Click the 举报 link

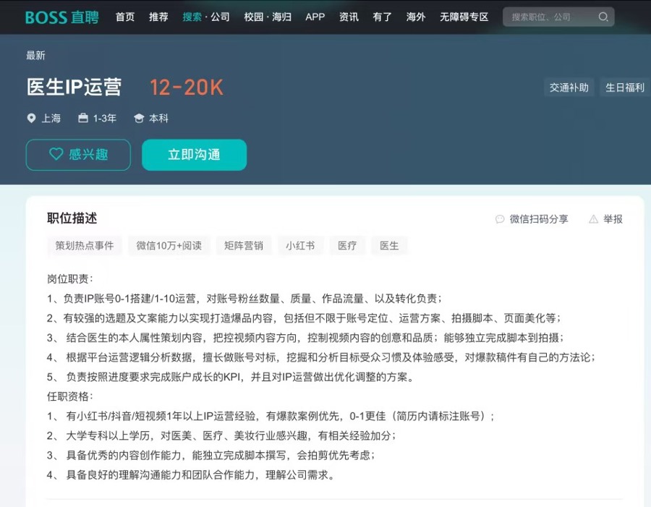click(613, 219)
